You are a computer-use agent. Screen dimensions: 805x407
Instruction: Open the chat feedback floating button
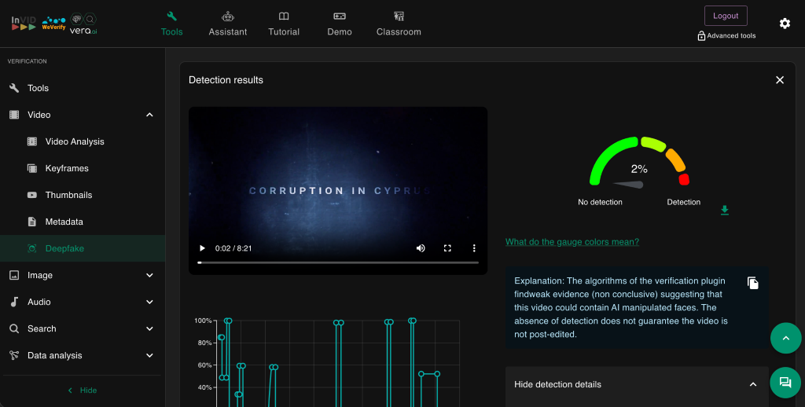coord(785,383)
